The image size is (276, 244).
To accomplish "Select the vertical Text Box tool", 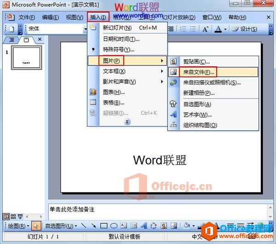I will [133, 226].
